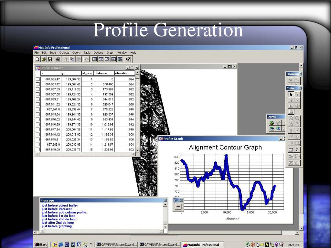
Task: Tick the checkbox for row id 15
Action: pos(37,150)
